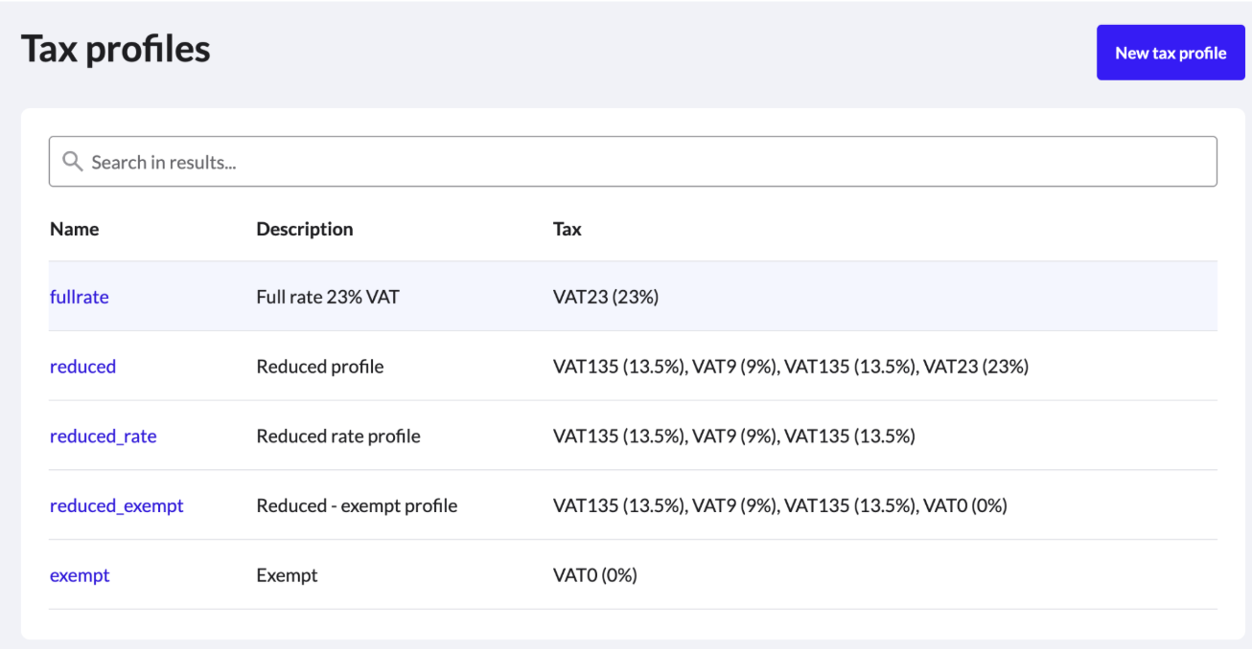The width and height of the screenshot is (1252, 649).
Task: Focus the Search in results field
Action: pos(633,162)
